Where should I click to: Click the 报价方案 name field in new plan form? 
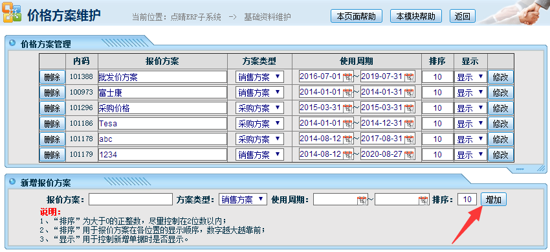(131, 200)
